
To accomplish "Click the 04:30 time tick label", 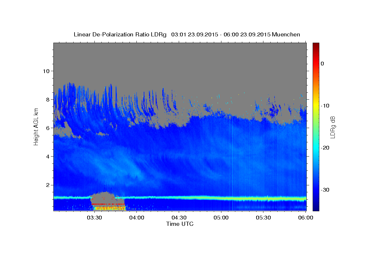I will 179,218.
